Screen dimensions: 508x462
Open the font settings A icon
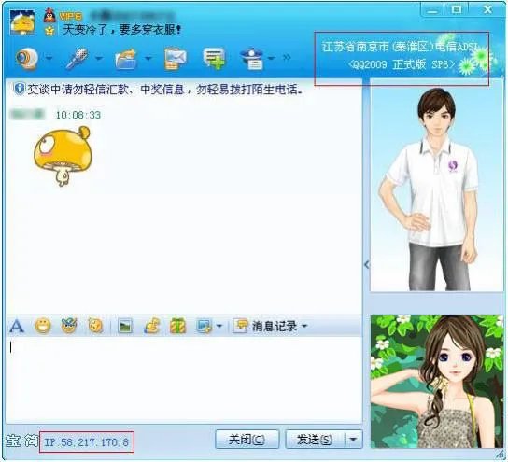pyautogui.click(x=17, y=326)
